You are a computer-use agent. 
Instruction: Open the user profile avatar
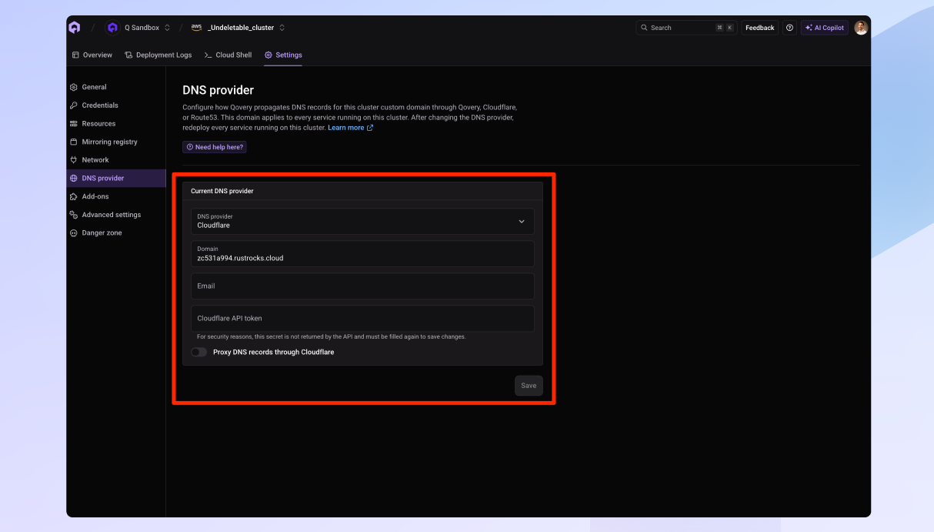point(861,28)
